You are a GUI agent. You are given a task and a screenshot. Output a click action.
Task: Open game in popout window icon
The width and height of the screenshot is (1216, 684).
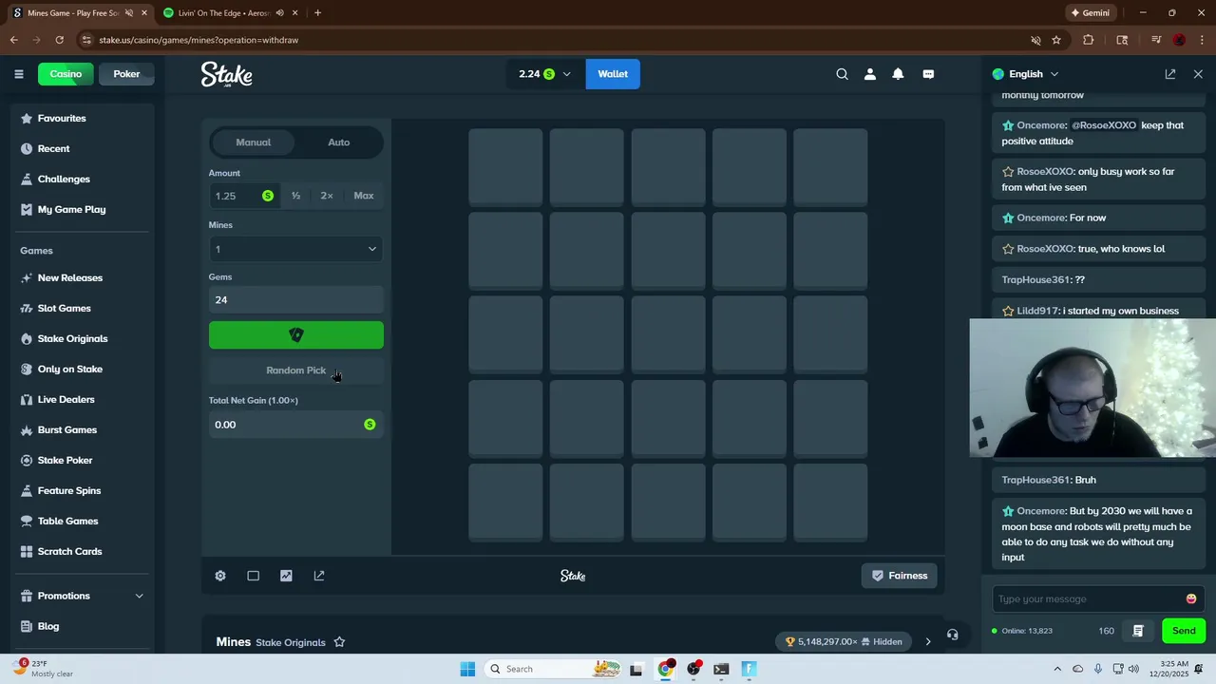point(319,576)
